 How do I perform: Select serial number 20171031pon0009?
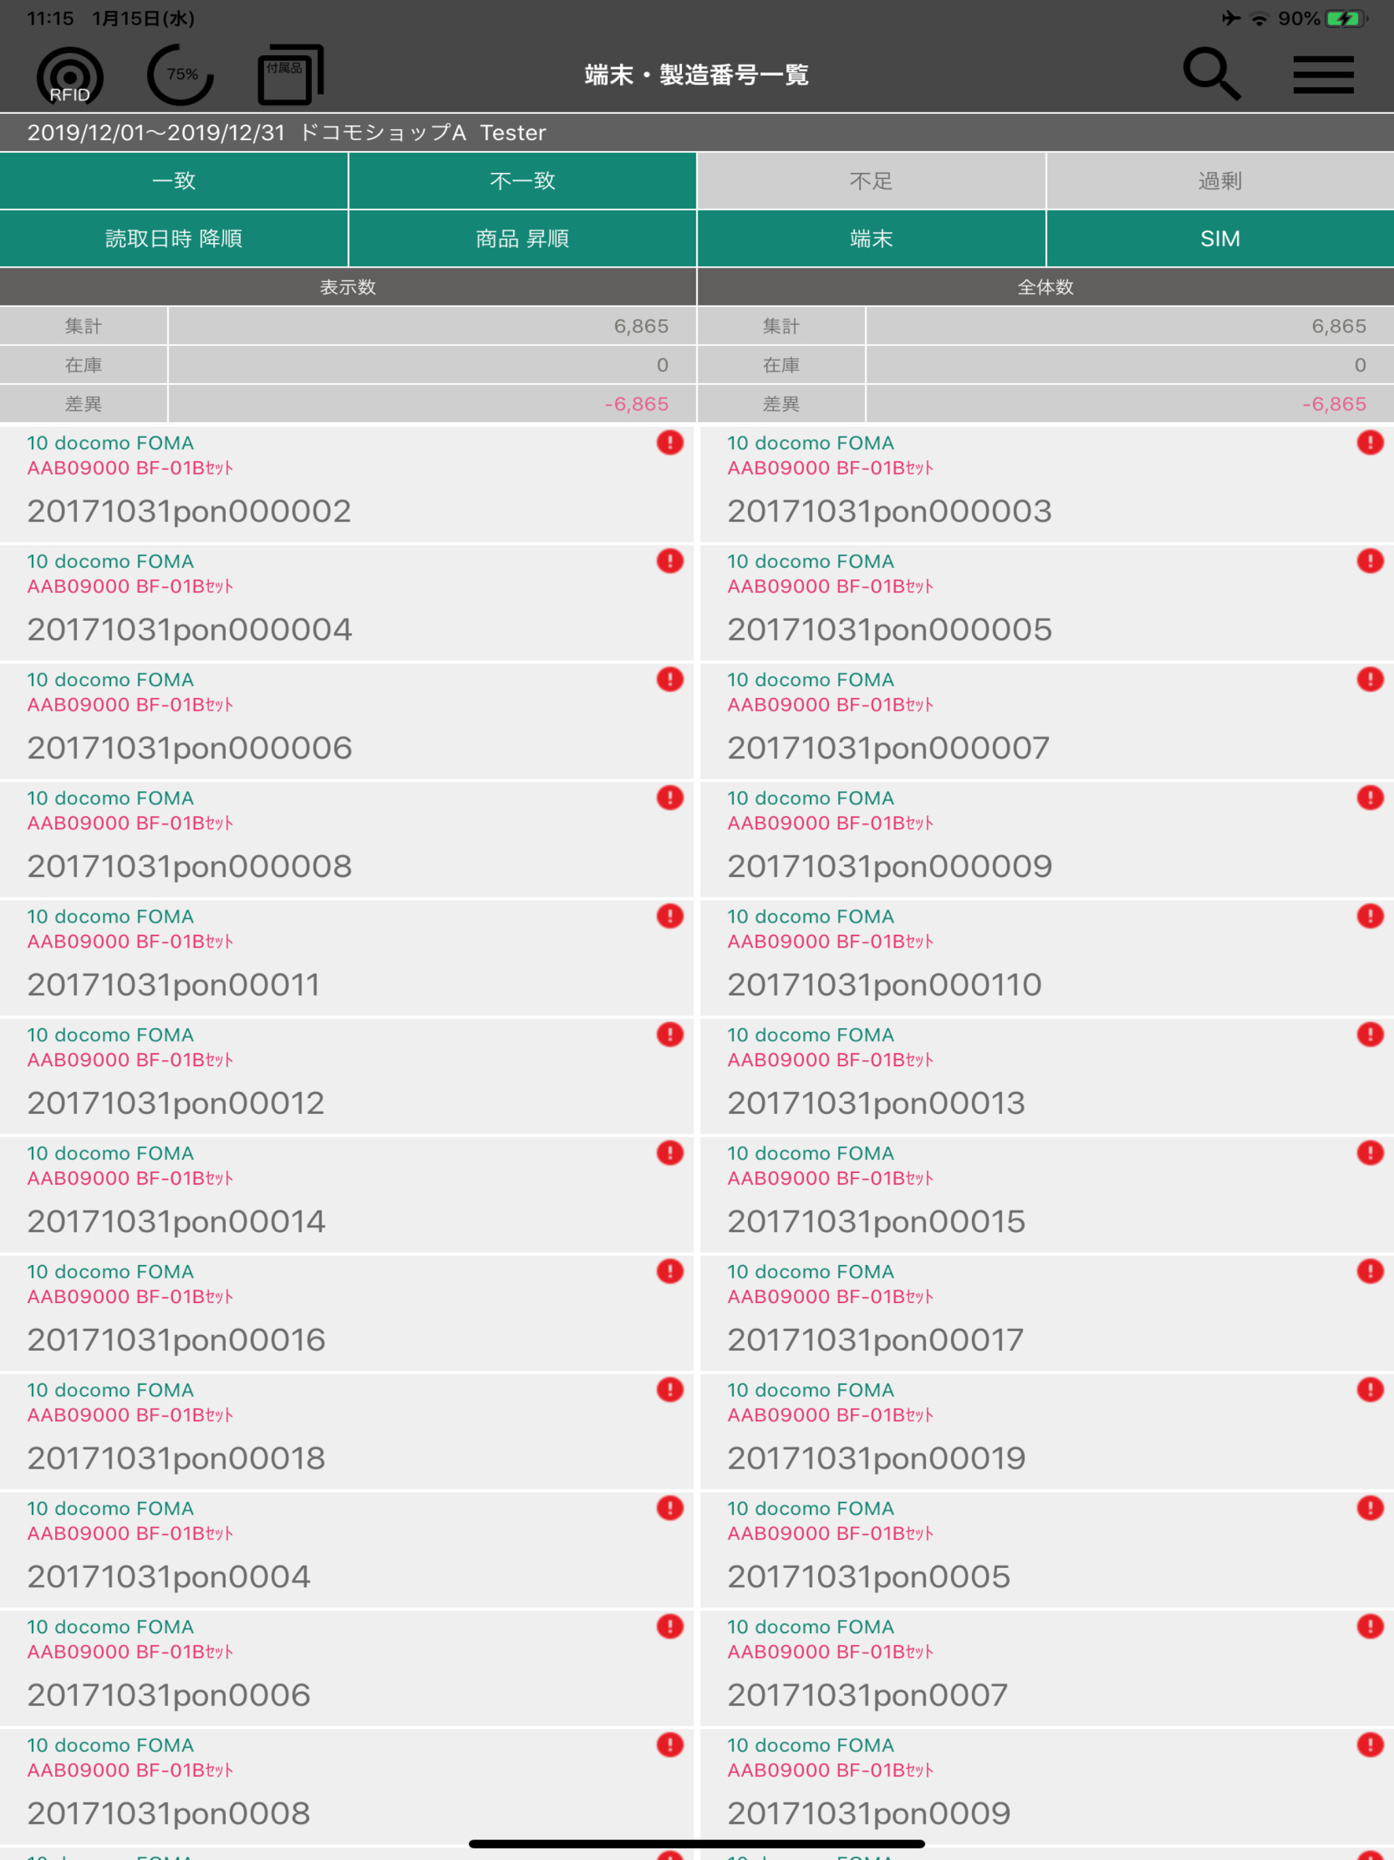tap(869, 1814)
